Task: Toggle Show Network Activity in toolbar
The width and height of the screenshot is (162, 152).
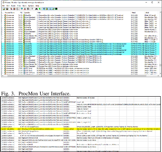Action: 50,9
